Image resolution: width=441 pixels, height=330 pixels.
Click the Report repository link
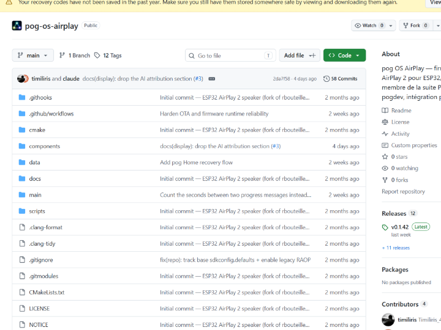click(x=403, y=192)
